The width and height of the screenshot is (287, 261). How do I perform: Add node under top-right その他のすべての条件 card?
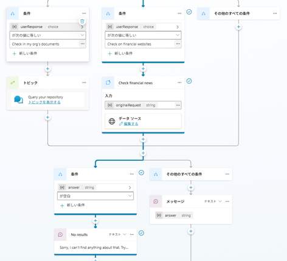point(238,27)
